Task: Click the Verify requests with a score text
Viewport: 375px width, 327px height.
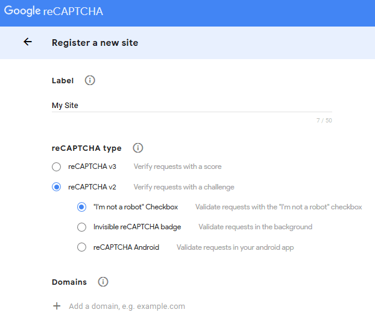Action: coord(177,167)
